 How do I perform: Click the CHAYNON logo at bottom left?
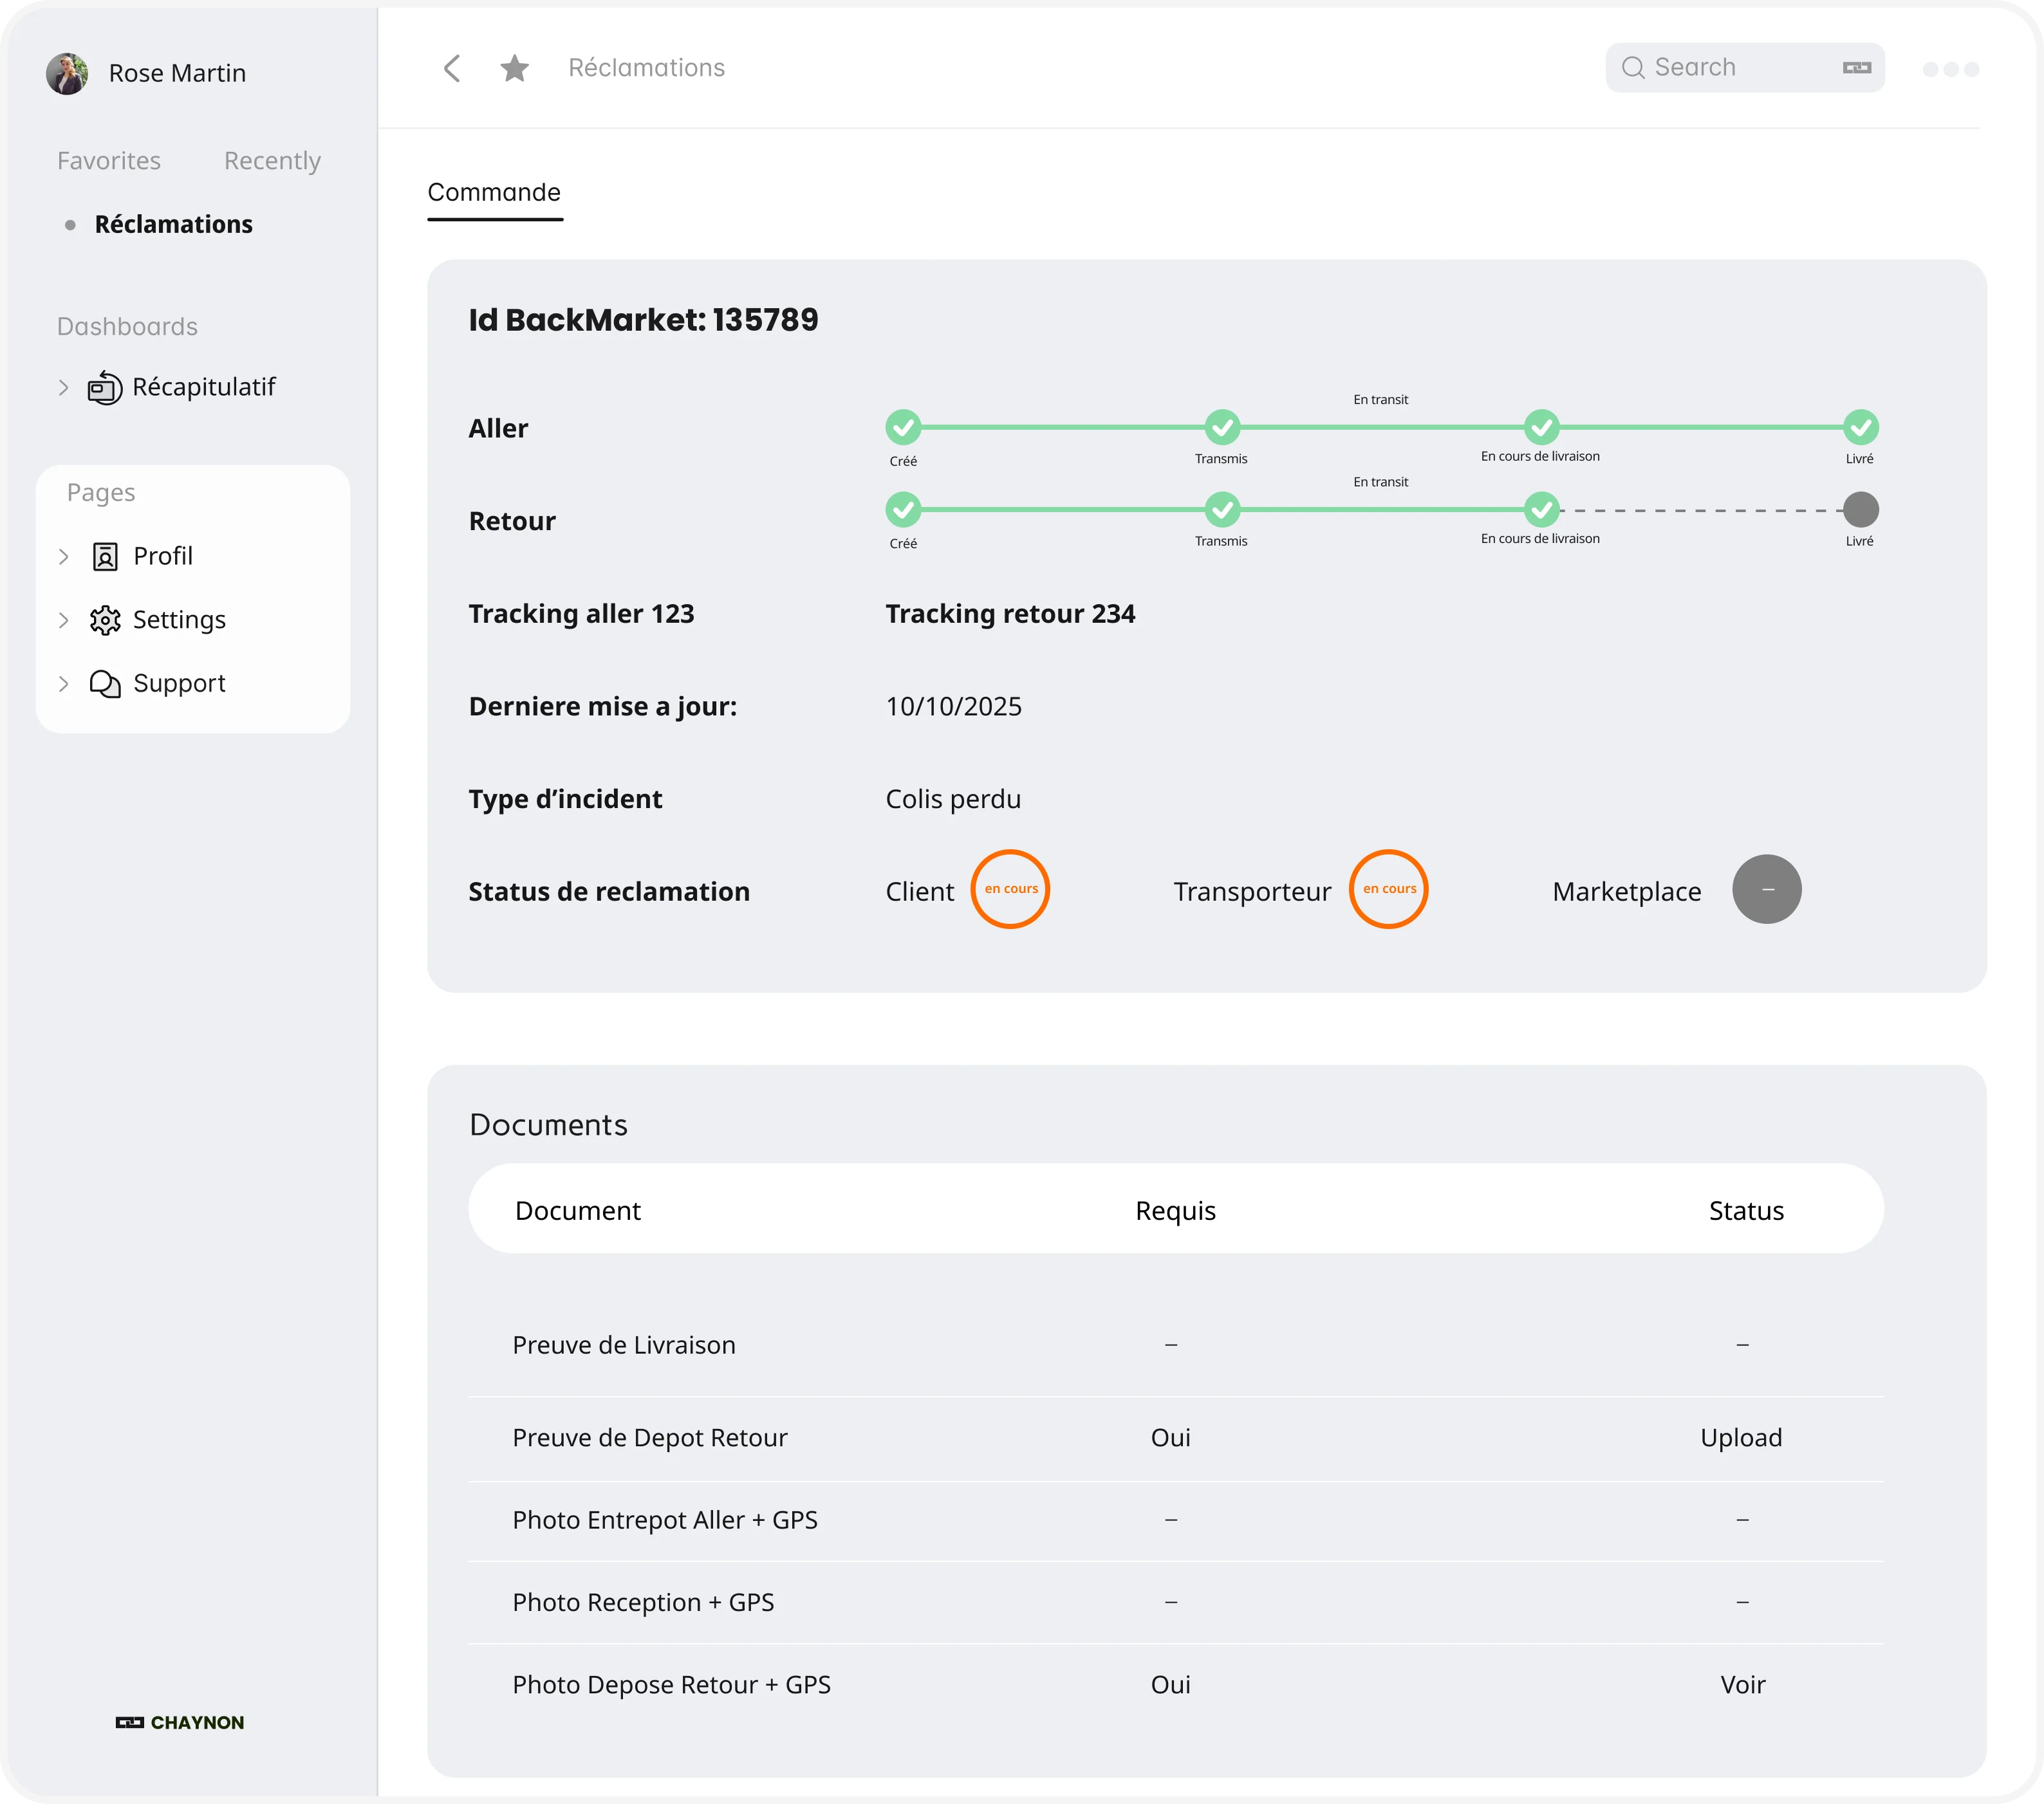[180, 1722]
